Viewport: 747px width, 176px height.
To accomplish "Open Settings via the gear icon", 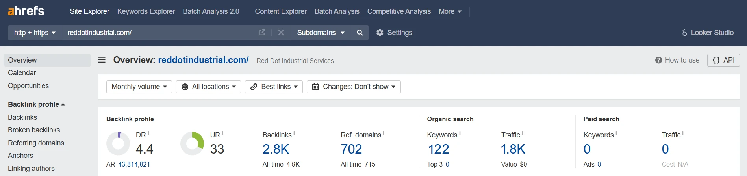I will pyautogui.click(x=380, y=33).
